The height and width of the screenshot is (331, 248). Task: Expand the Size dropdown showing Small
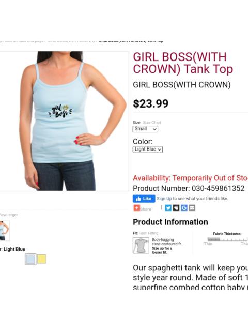(x=145, y=129)
